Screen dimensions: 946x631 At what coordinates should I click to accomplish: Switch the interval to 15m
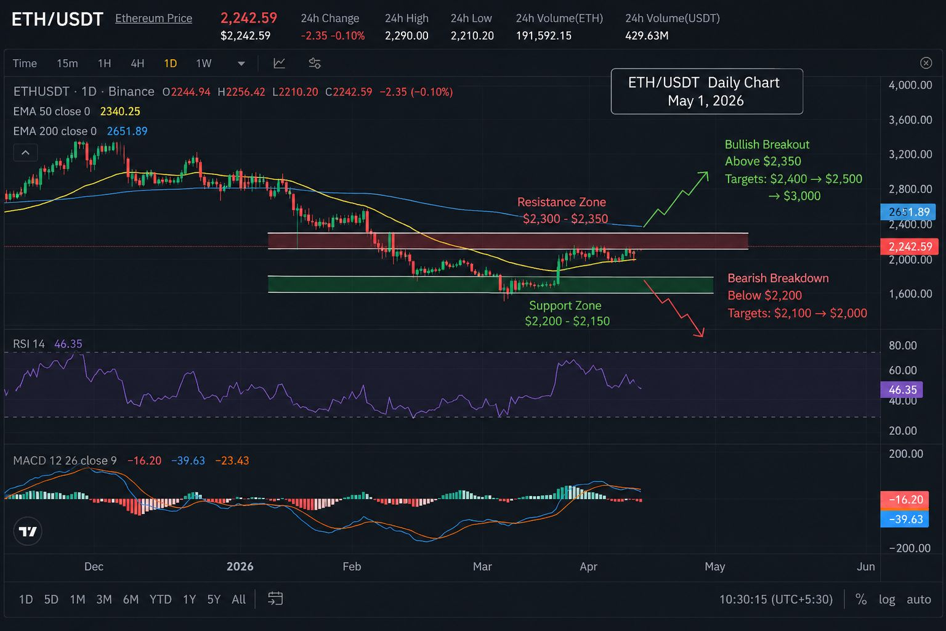point(67,63)
